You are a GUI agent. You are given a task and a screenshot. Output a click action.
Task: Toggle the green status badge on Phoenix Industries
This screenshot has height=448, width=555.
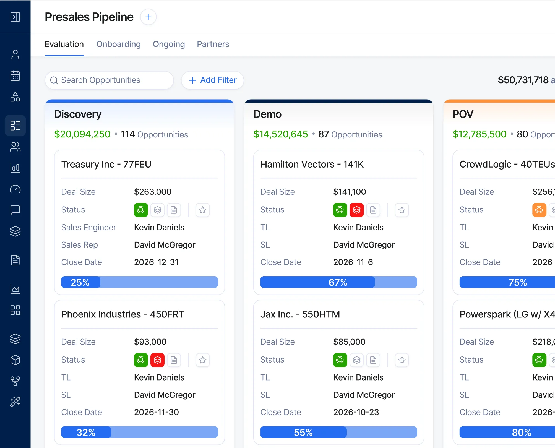point(141,360)
